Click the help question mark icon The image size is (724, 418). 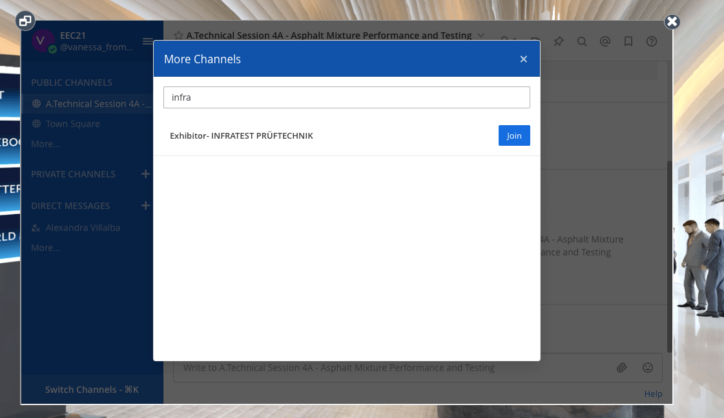pos(652,41)
